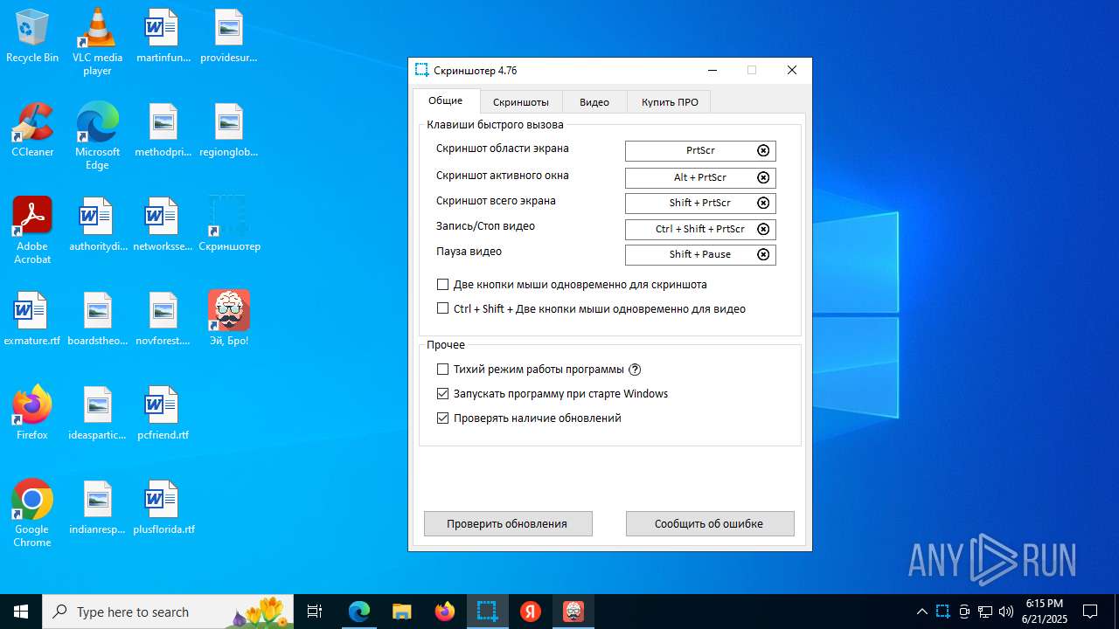Switch to the Скриншоты tab
The image size is (1119, 629).
[521, 102]
